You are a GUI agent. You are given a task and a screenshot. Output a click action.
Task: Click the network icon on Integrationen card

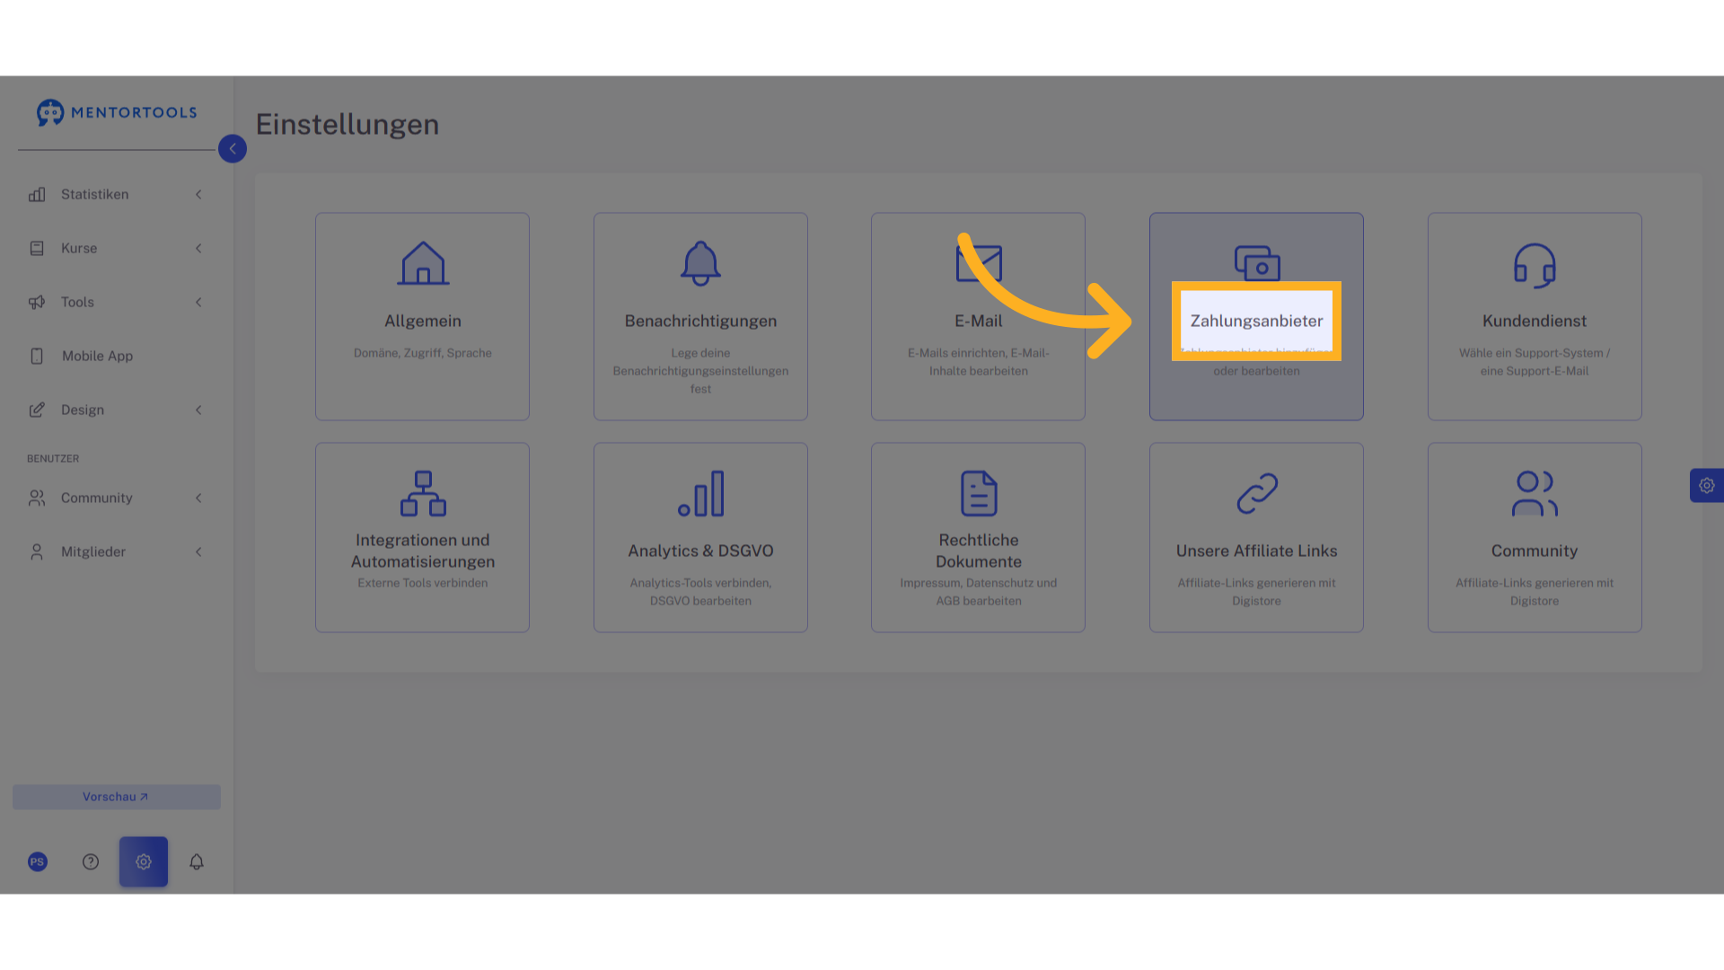[x=423, y=494]
